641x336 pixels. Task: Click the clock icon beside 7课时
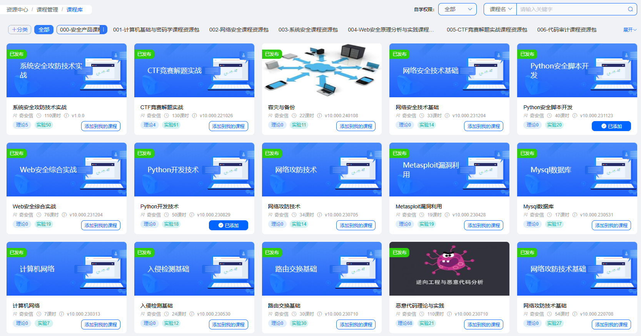39,314
